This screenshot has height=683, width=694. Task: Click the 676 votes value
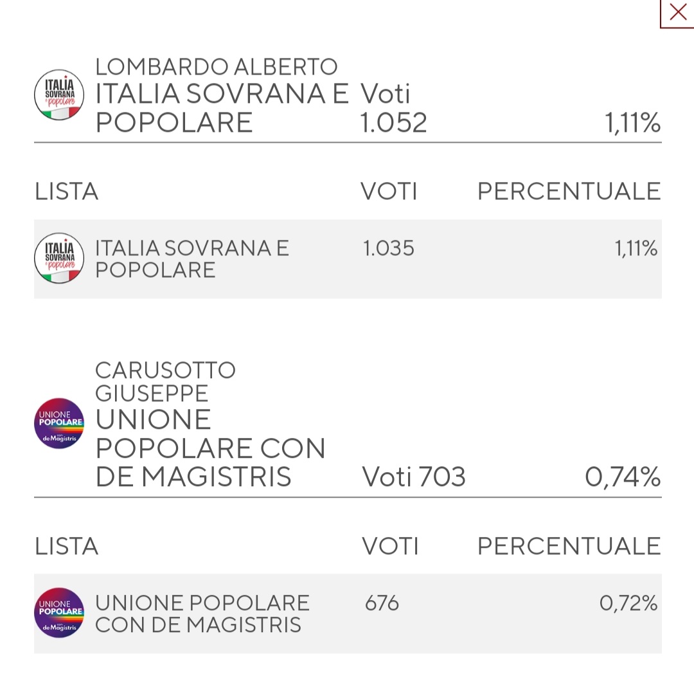click(382, 603)
